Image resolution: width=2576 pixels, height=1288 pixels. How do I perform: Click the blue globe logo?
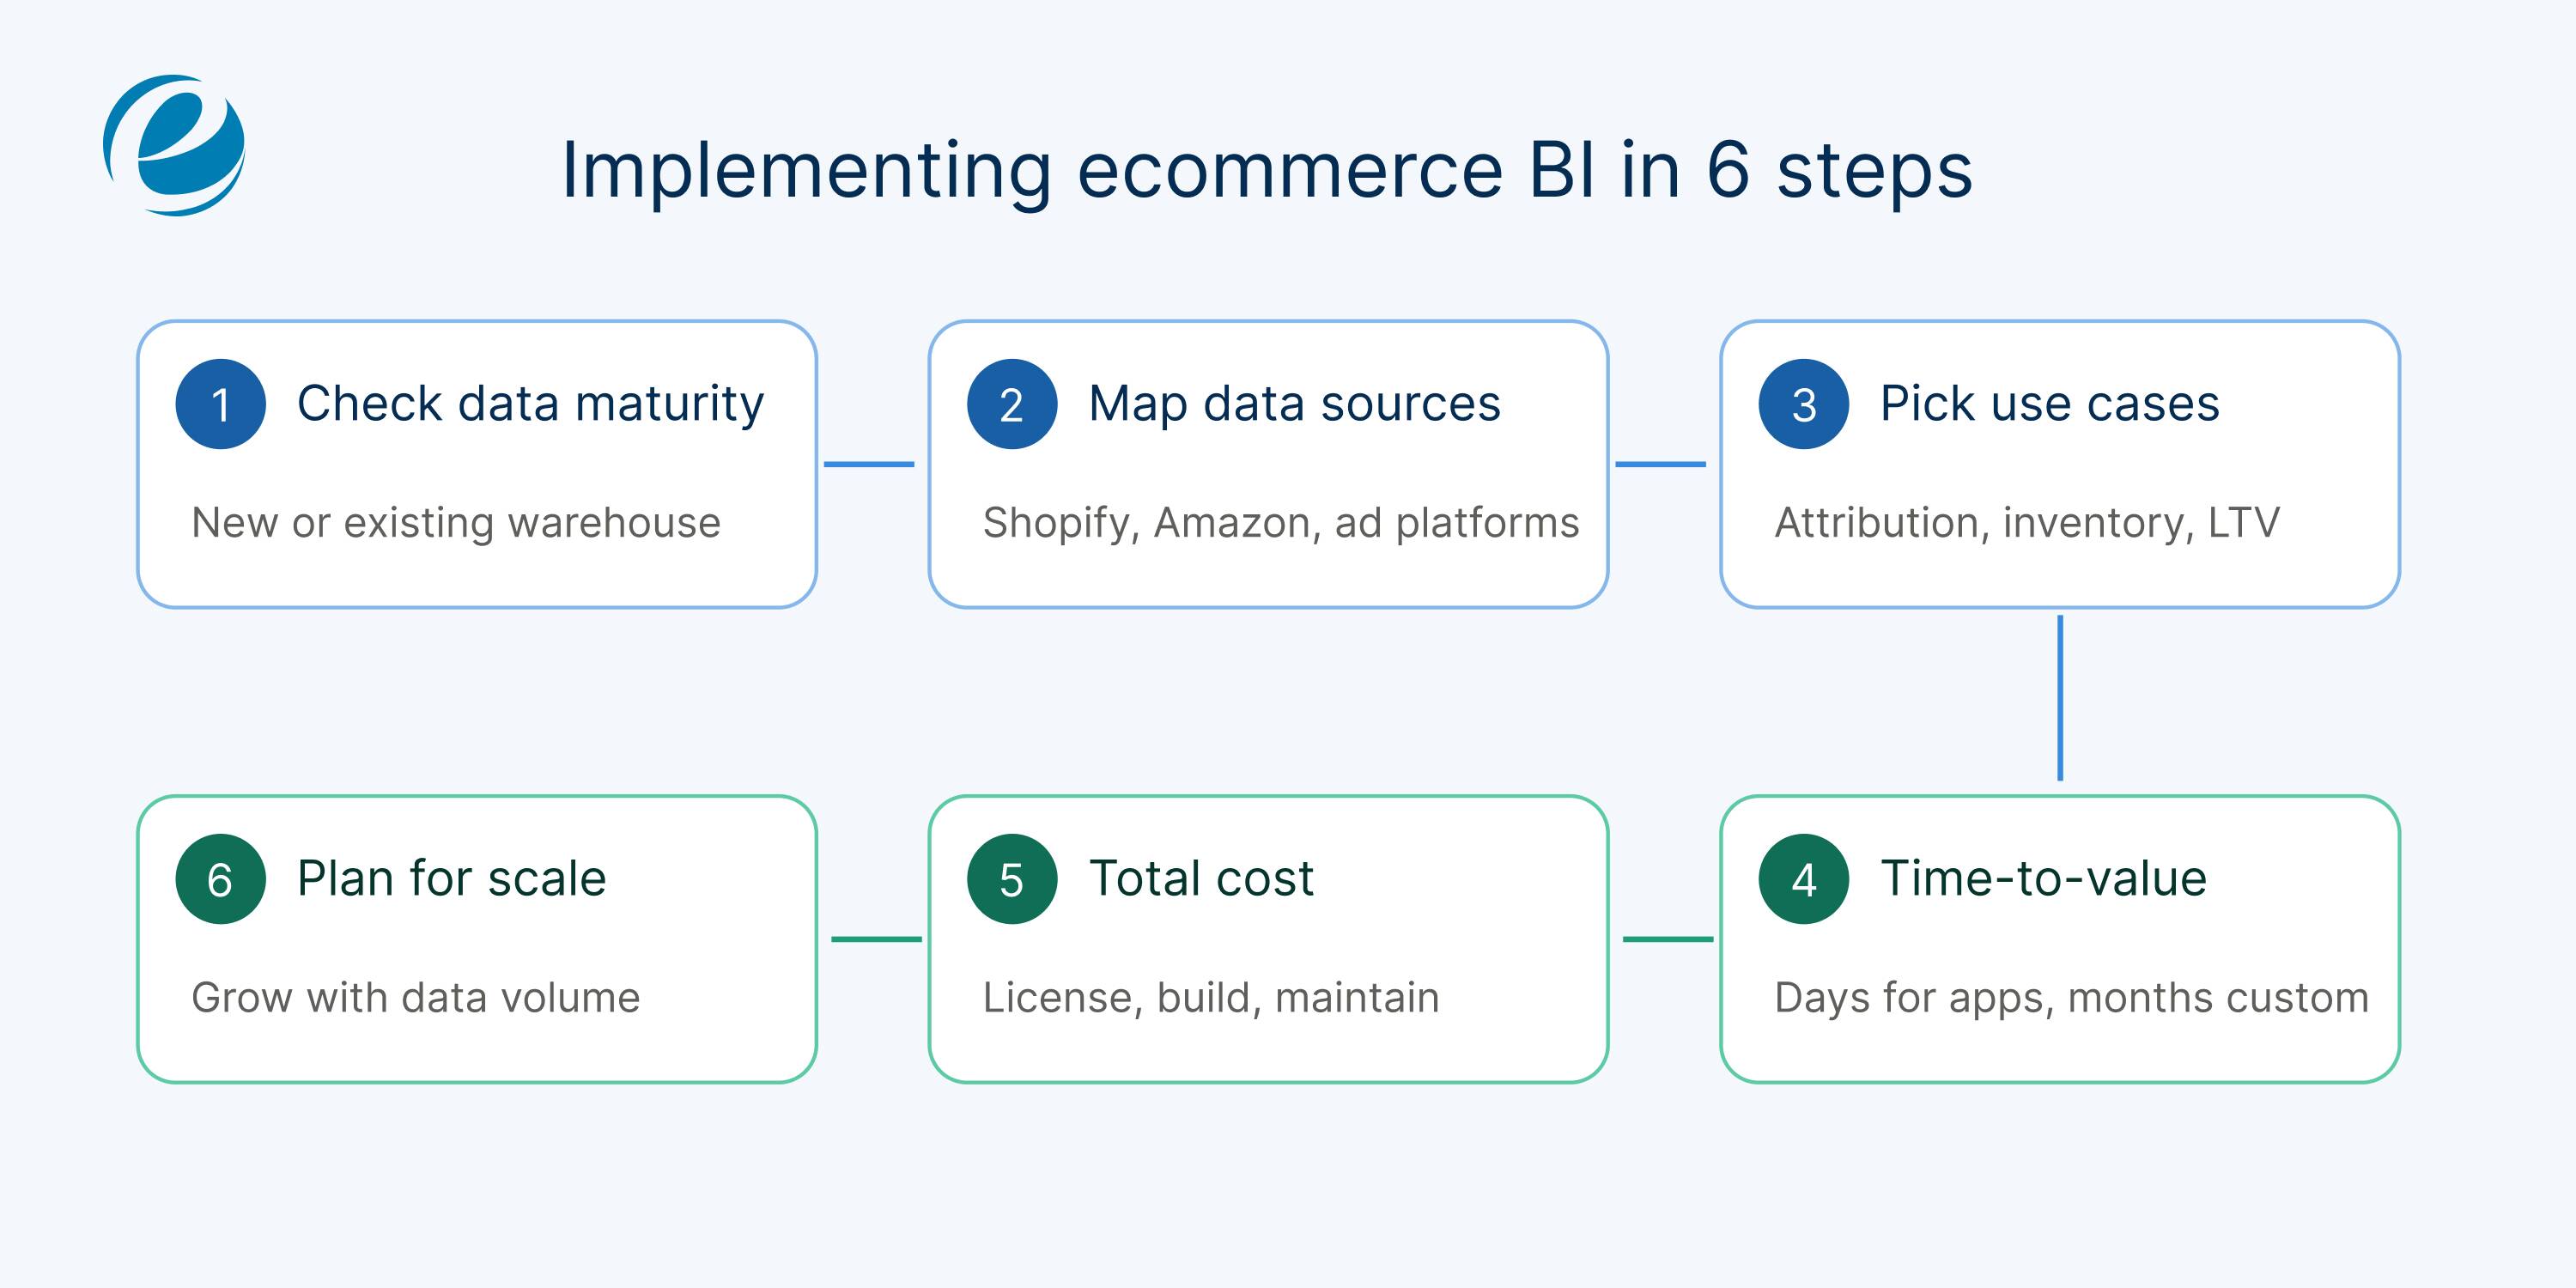coord(174,145)
